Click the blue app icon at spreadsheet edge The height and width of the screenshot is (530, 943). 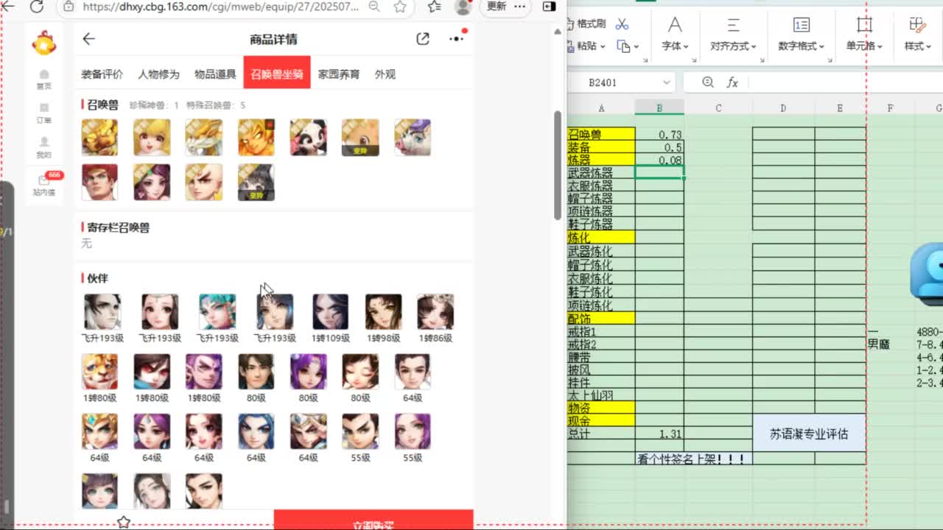(928, 273)
